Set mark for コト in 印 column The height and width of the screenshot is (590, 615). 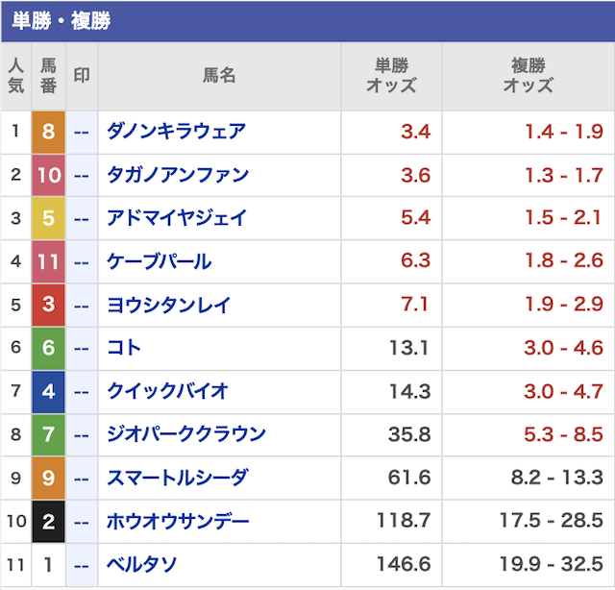click(x=82, y=349)
